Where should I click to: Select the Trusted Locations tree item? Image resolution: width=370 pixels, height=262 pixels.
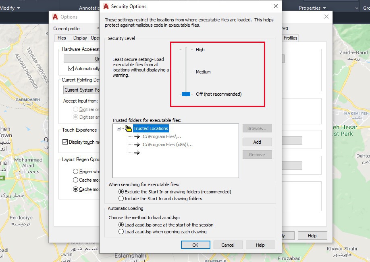(x=151, y=128)
